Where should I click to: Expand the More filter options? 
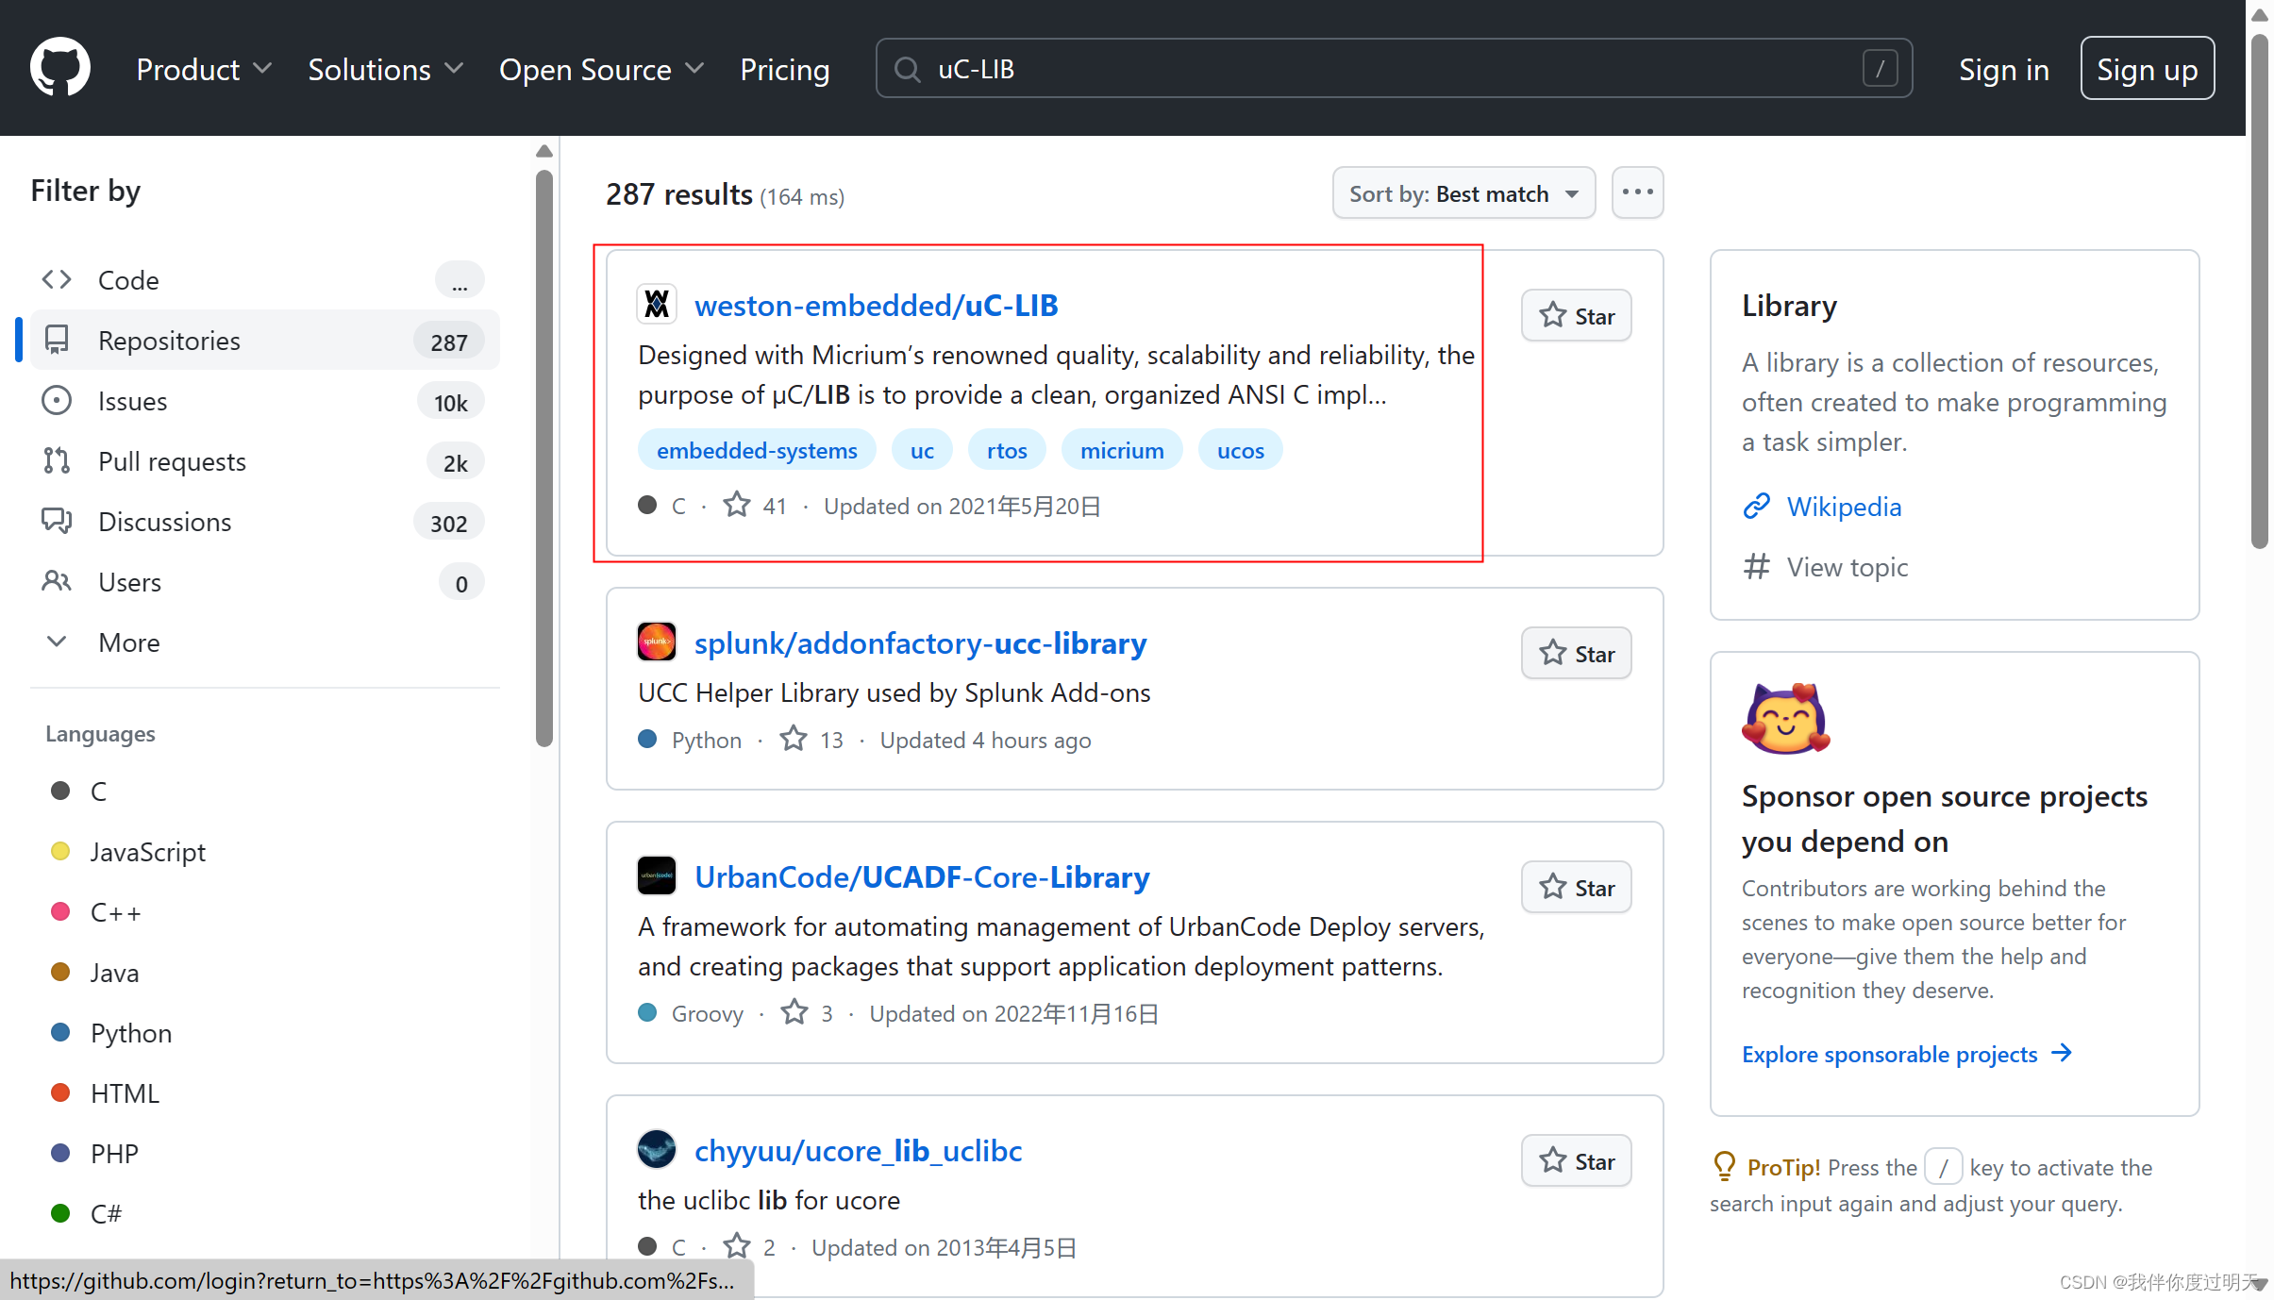click(129, 642)
